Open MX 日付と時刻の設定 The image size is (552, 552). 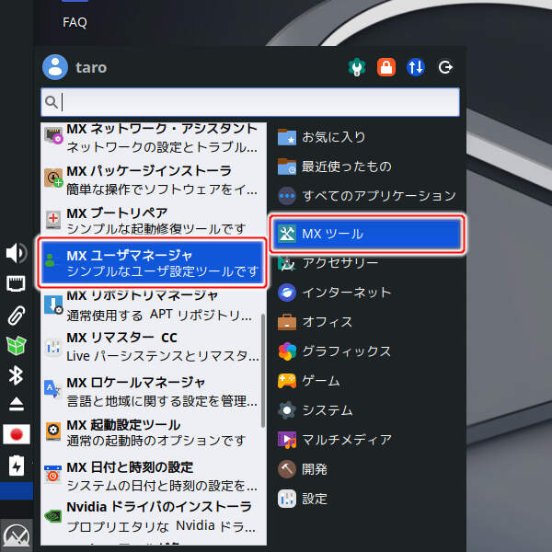click(x=154, y=477)
